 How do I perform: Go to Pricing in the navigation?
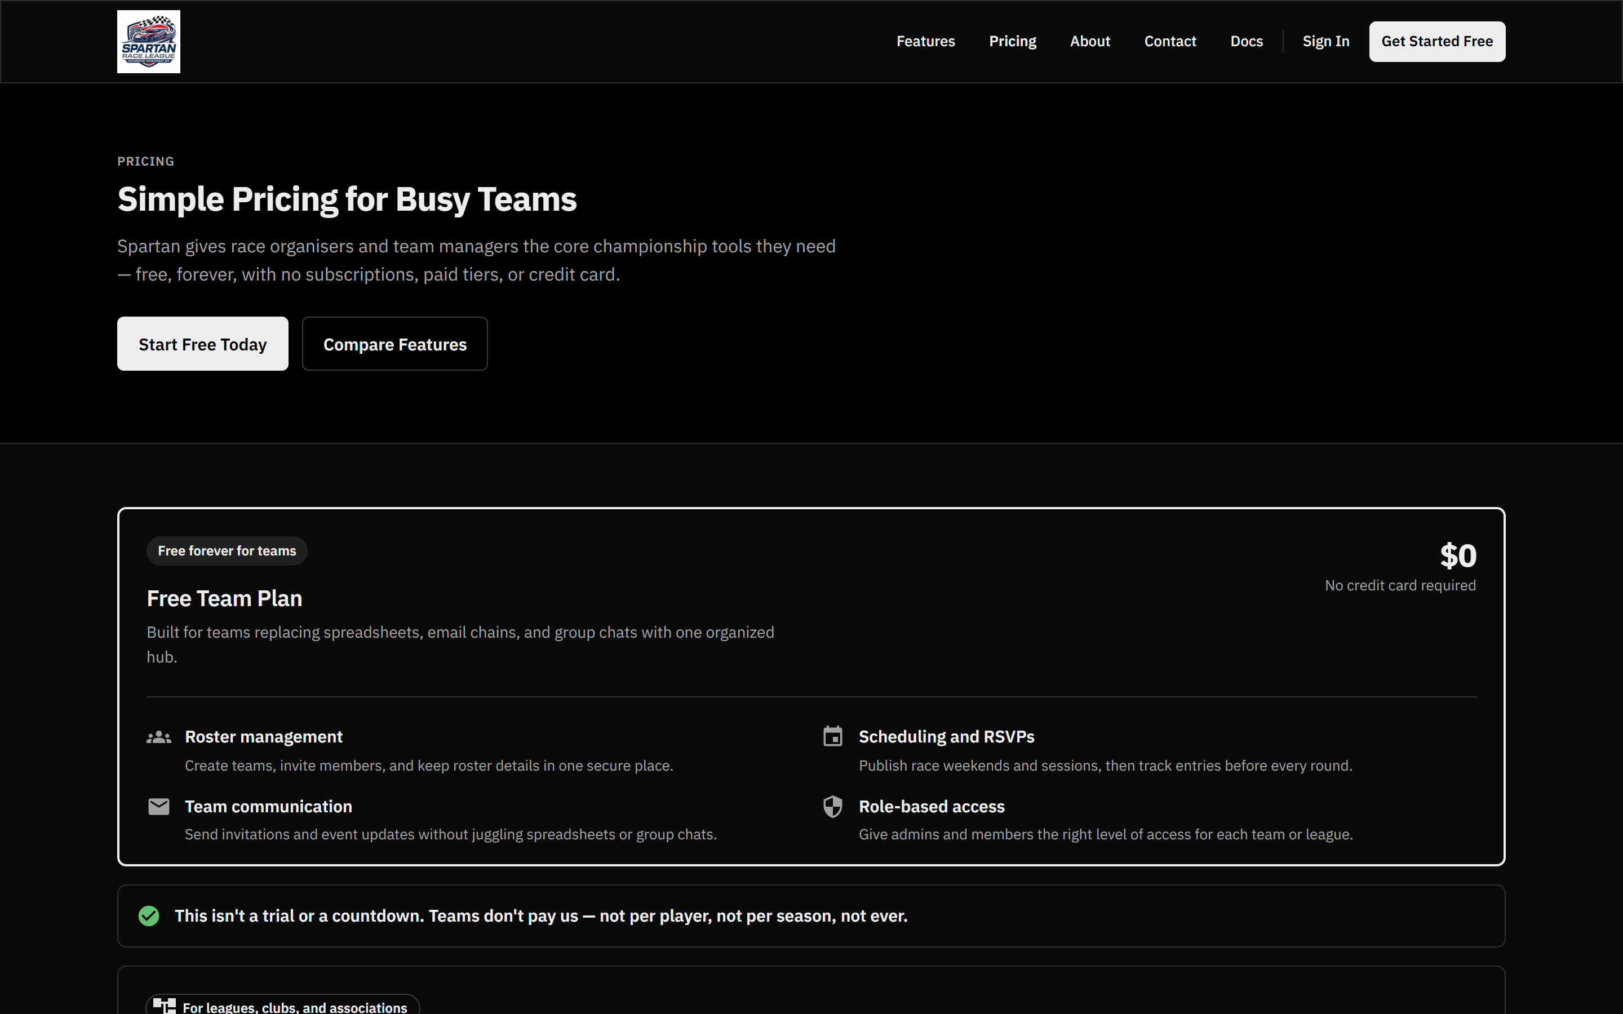[x=1013, y=42]
